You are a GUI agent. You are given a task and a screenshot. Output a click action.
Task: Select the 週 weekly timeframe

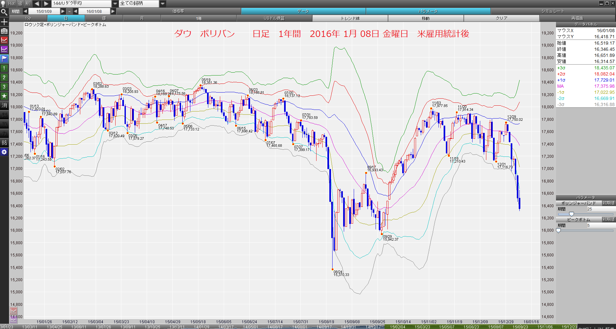click(x=104, y=18)
